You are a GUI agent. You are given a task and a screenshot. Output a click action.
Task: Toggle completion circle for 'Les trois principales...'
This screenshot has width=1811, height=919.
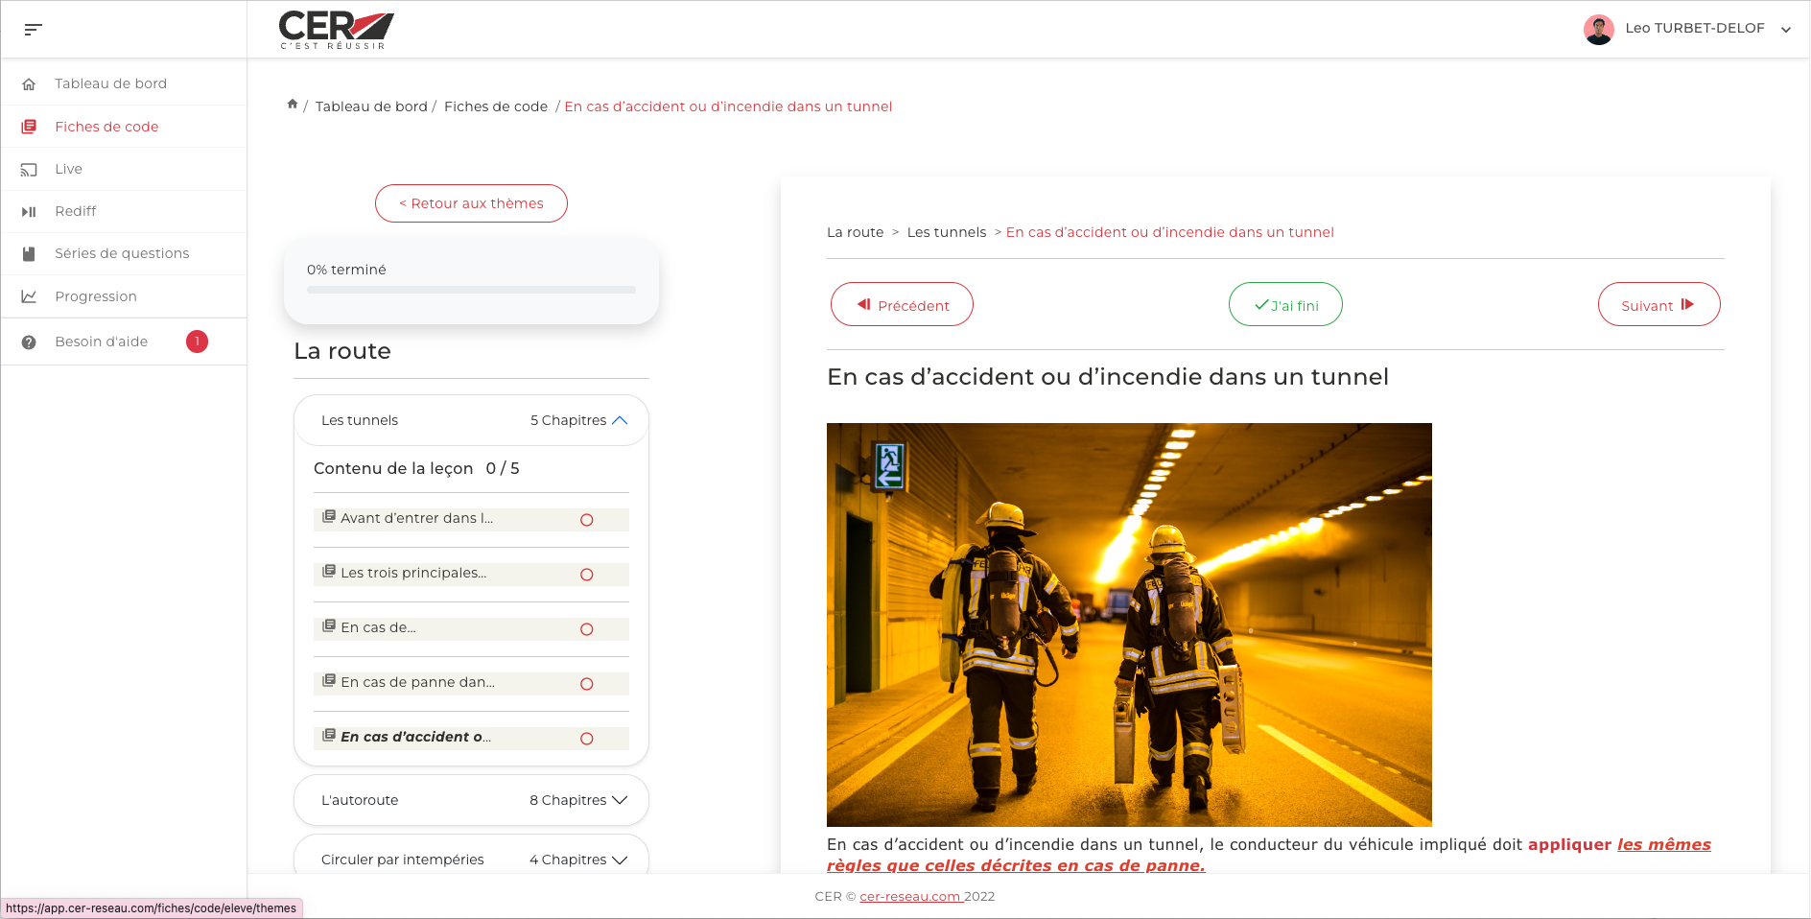[x=587, y=575]
